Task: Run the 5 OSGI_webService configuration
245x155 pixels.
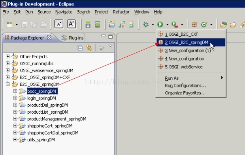Action: (191, 67)
